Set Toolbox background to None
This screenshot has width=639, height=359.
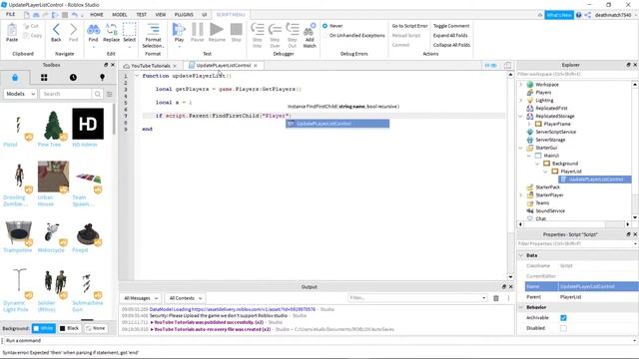click(96, 328)
